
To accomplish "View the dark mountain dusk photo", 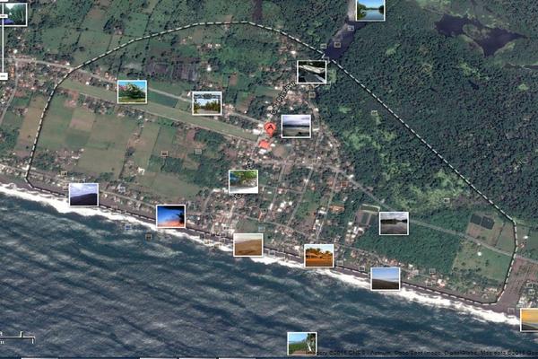I will click(83, 195).
